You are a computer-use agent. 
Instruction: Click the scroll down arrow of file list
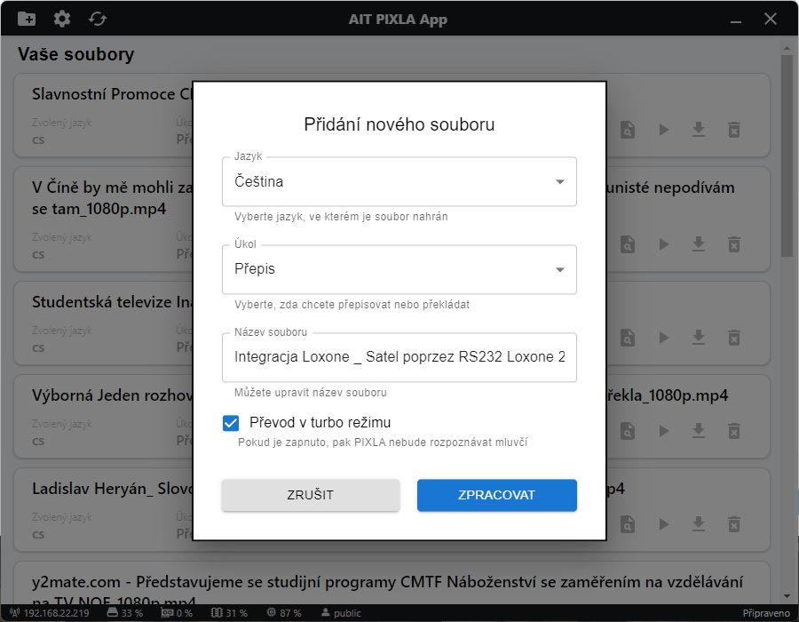coord(787,595)
